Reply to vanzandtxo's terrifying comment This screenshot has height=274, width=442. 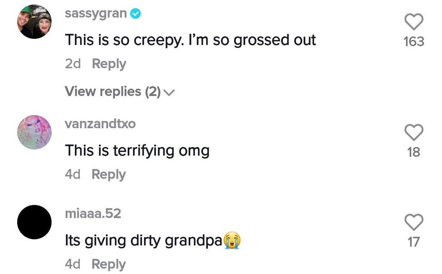tap(109, 175)
